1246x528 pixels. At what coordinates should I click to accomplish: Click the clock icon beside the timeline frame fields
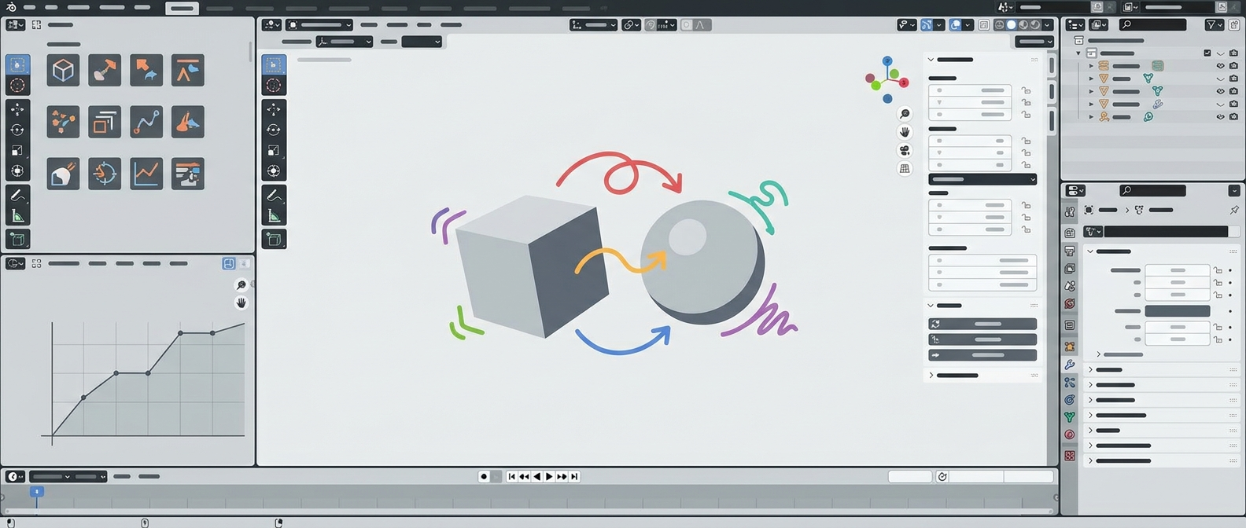942,477
